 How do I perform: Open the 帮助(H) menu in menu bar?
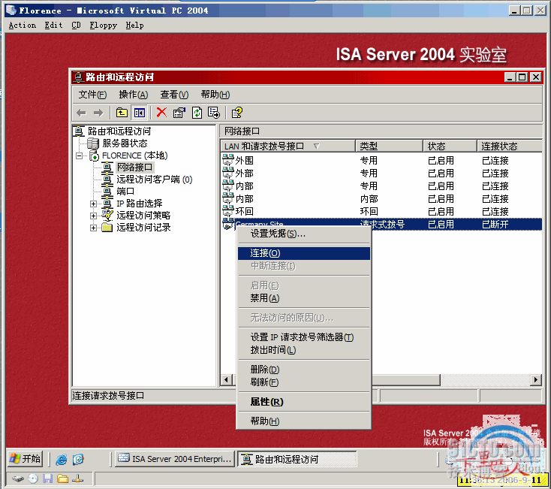click(215, 95)
